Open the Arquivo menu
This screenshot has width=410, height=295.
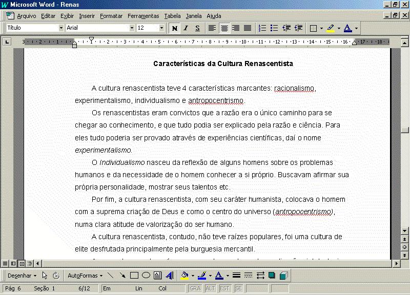27,16
